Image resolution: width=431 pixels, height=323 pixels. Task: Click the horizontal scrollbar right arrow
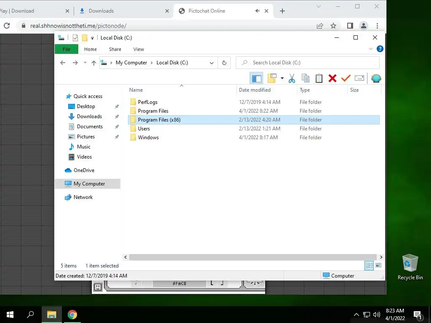click(381, 257)
